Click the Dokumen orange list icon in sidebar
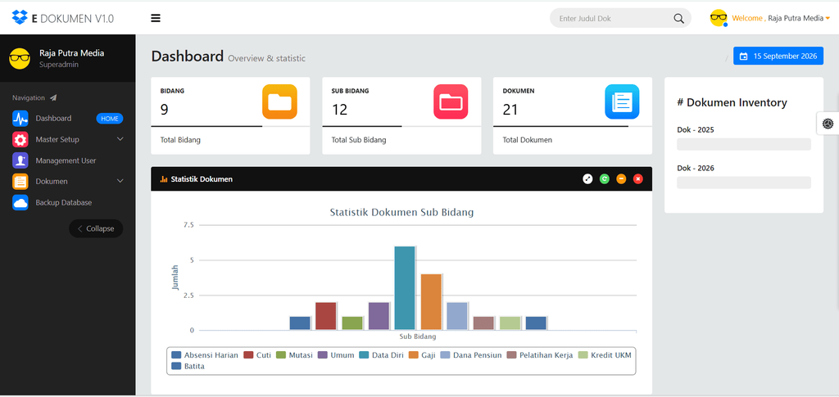The width and height of the screenshot is (839, 397). tap(20, 182)
